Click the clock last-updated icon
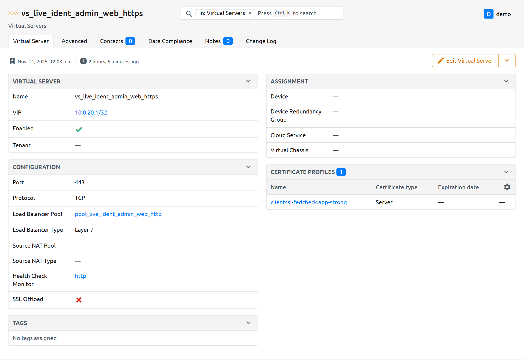 pyautogui.click(x=83, y=61)
